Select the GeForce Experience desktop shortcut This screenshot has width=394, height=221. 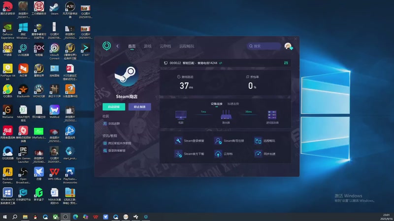7,31
